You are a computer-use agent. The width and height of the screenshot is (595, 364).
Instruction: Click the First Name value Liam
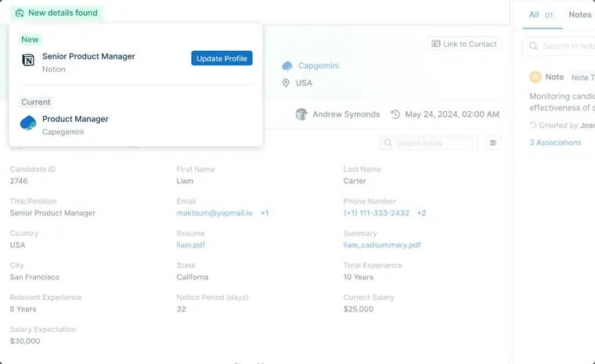click(185, 181)
